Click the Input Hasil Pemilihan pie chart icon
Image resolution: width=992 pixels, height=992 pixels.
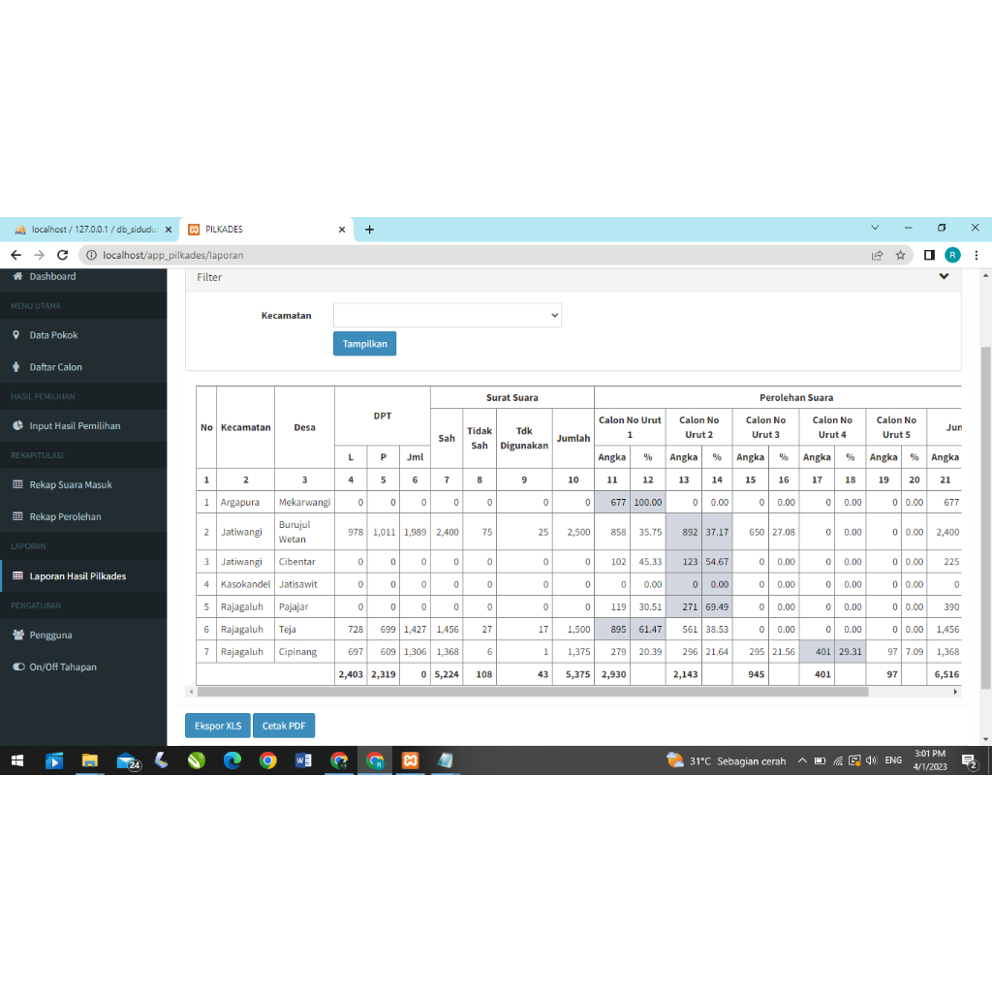click(x=17, y=426)
